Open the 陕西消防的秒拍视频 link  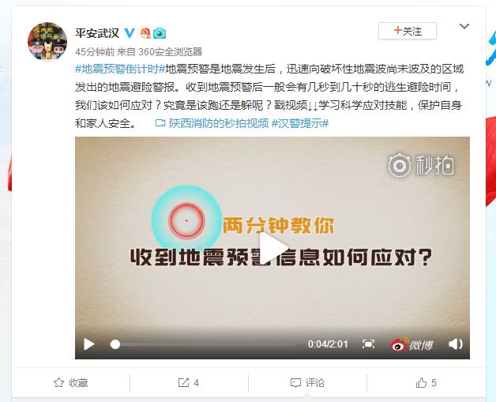tap(212, 123)
